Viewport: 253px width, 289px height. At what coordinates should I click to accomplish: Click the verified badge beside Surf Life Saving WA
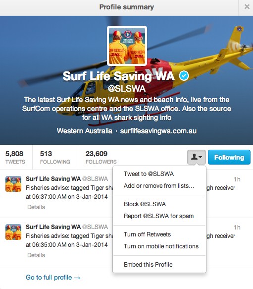184,76
